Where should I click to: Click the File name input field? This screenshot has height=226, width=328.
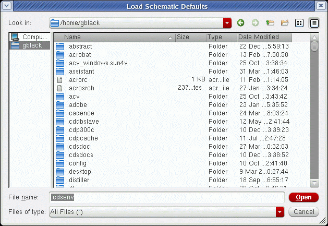click(167, 197)
